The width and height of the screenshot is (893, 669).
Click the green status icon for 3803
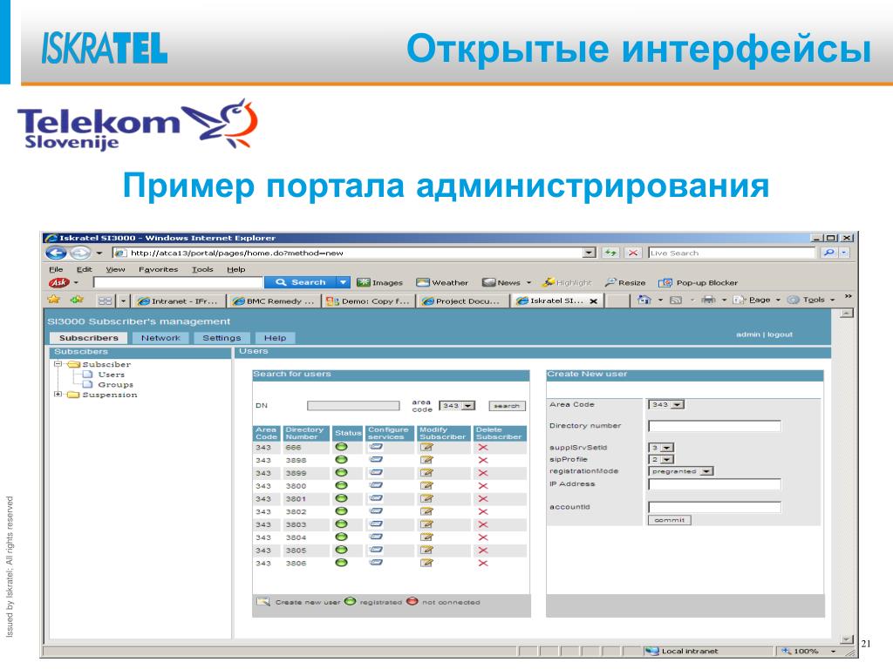point(341,524)
